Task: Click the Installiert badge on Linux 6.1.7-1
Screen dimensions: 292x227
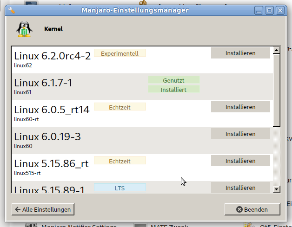Action: point(174,90)
